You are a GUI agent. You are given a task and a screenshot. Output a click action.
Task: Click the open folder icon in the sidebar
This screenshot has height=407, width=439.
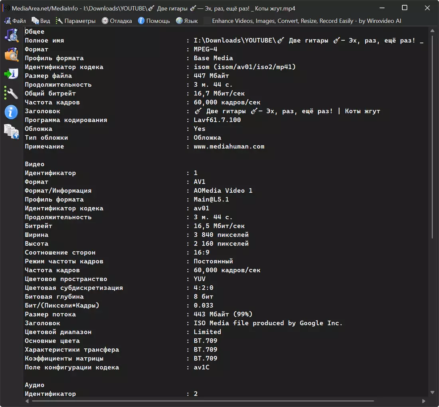coord(12,54)
